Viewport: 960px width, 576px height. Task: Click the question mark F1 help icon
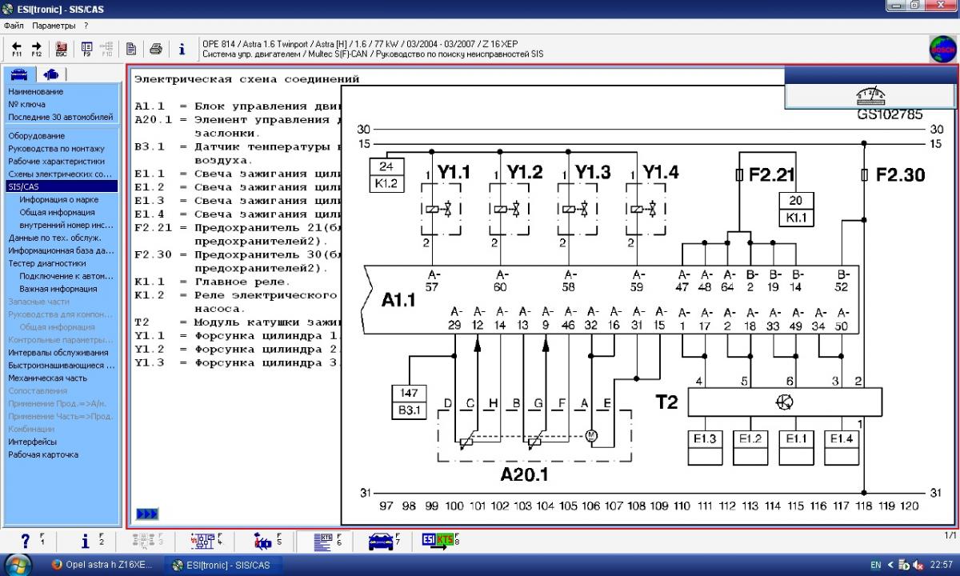26,542
